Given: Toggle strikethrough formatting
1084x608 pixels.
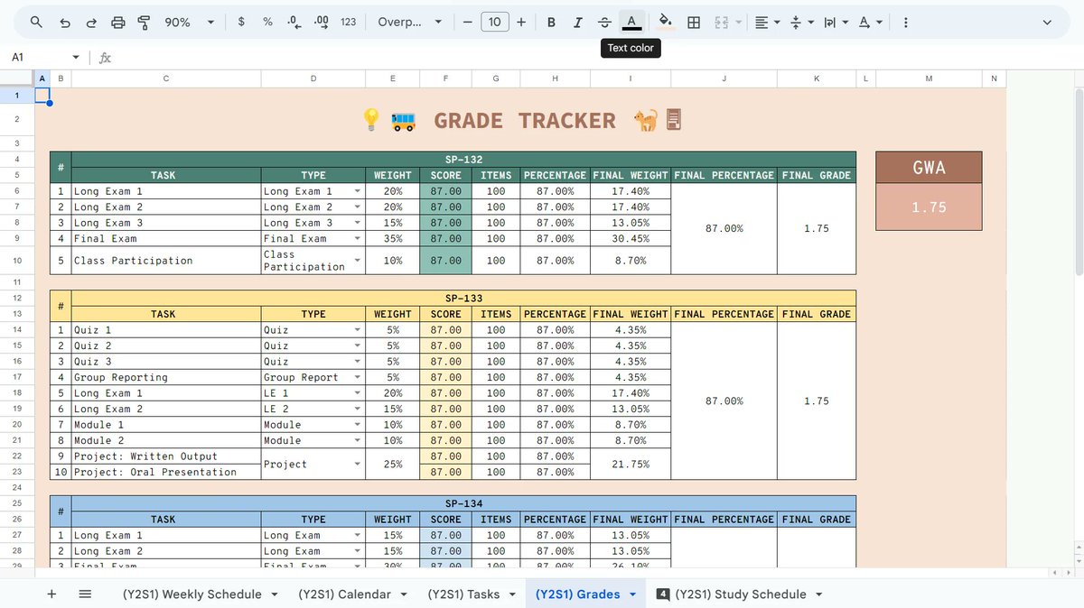Looking at the screenshot, I should tap(604, 23).
